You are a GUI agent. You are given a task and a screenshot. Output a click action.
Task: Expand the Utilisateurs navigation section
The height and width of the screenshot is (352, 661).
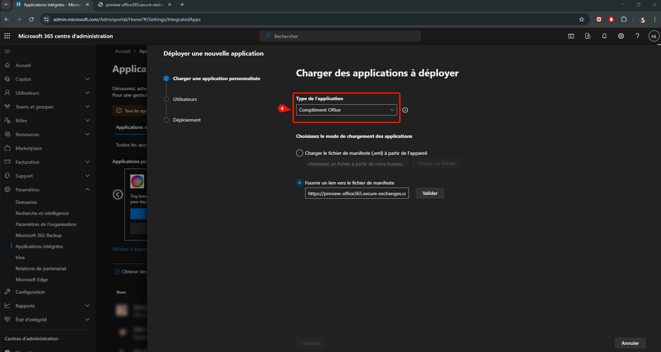pyautogui.click(x=87, y=93)
